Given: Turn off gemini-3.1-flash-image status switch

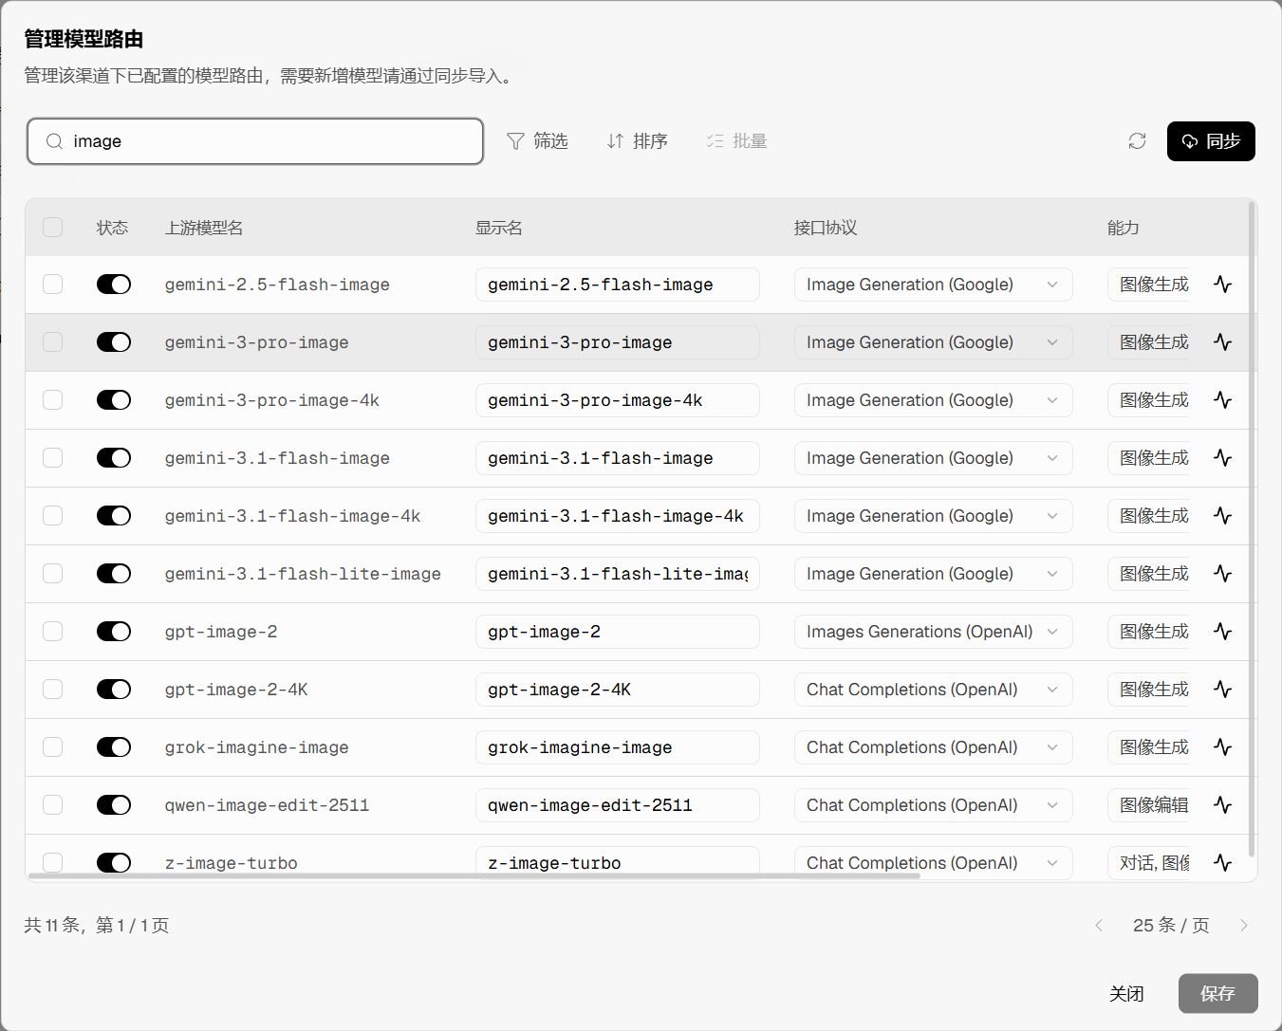Looking at the screenshot, I should tap(114, 458).
